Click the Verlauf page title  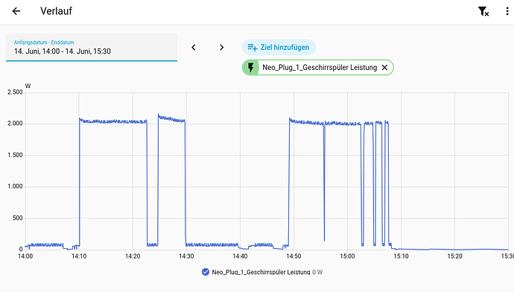coord(56,11)
